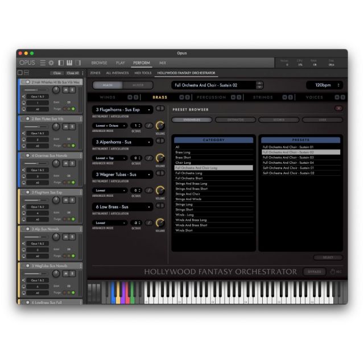Toggle the virtual keyboard panel icon
This screenshot has width=364, height=364.
[69, 63]
